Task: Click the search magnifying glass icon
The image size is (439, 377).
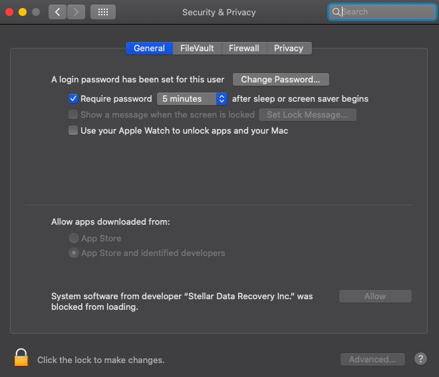Action: coord(337,12)
